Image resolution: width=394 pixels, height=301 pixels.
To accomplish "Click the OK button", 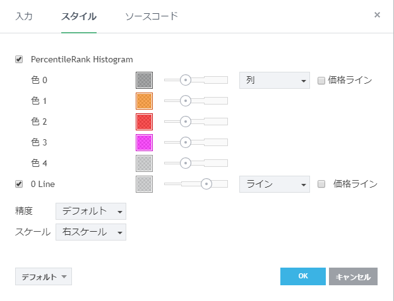I will tap(302, 276).
